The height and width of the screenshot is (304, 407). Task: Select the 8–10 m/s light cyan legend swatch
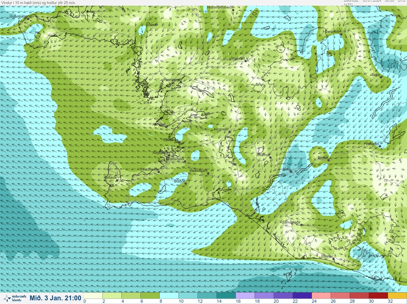pyautogui.click(x=169, y=296)
